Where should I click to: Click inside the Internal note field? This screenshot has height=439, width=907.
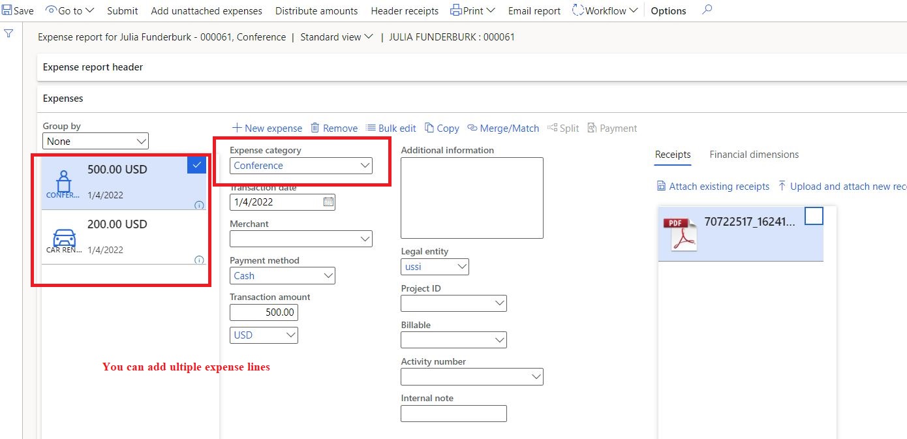pos(453,413)
